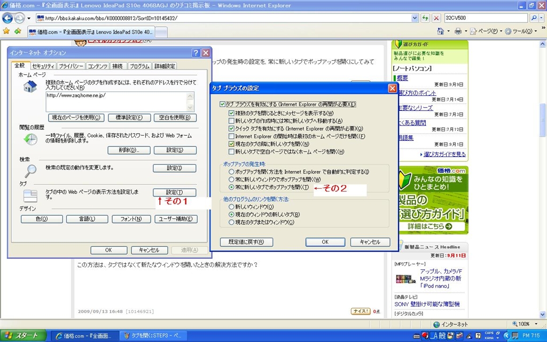Click Cancel in Tab Browsing Settings dialog
This screenshot has width=547, height=342.
tap(370, 242)
